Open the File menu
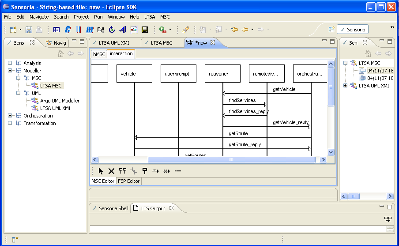 [x=8, y=17]
